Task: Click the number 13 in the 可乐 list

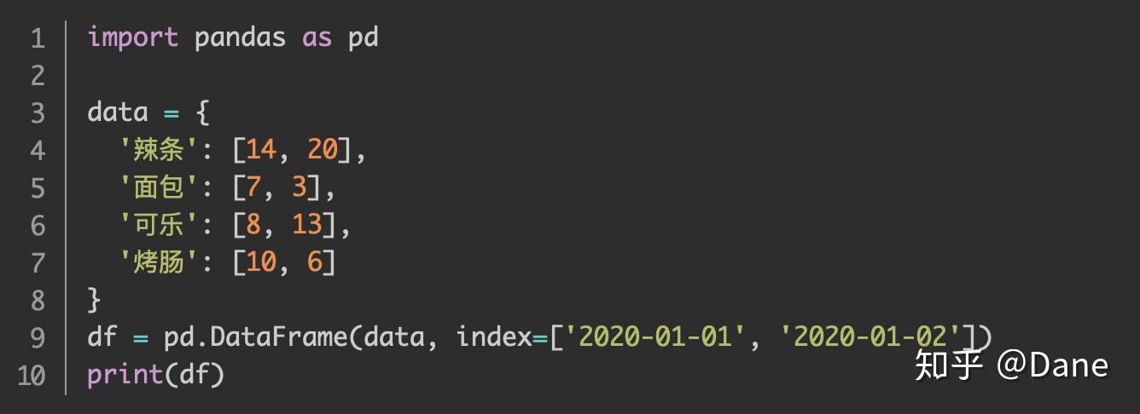Action: pyautogui.click(x=308, y=225)
